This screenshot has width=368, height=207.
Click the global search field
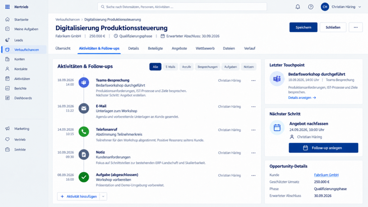182,7
